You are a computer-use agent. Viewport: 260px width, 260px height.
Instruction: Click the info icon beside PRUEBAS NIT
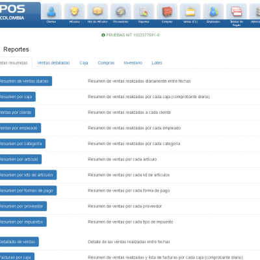click(x=103, y=35)
